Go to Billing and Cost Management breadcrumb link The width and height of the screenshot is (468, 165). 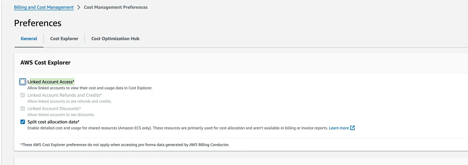coord(44,7)
